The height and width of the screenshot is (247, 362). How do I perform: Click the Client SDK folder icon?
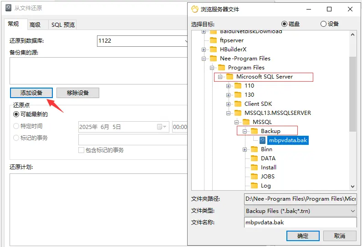[x=238, y=104]
